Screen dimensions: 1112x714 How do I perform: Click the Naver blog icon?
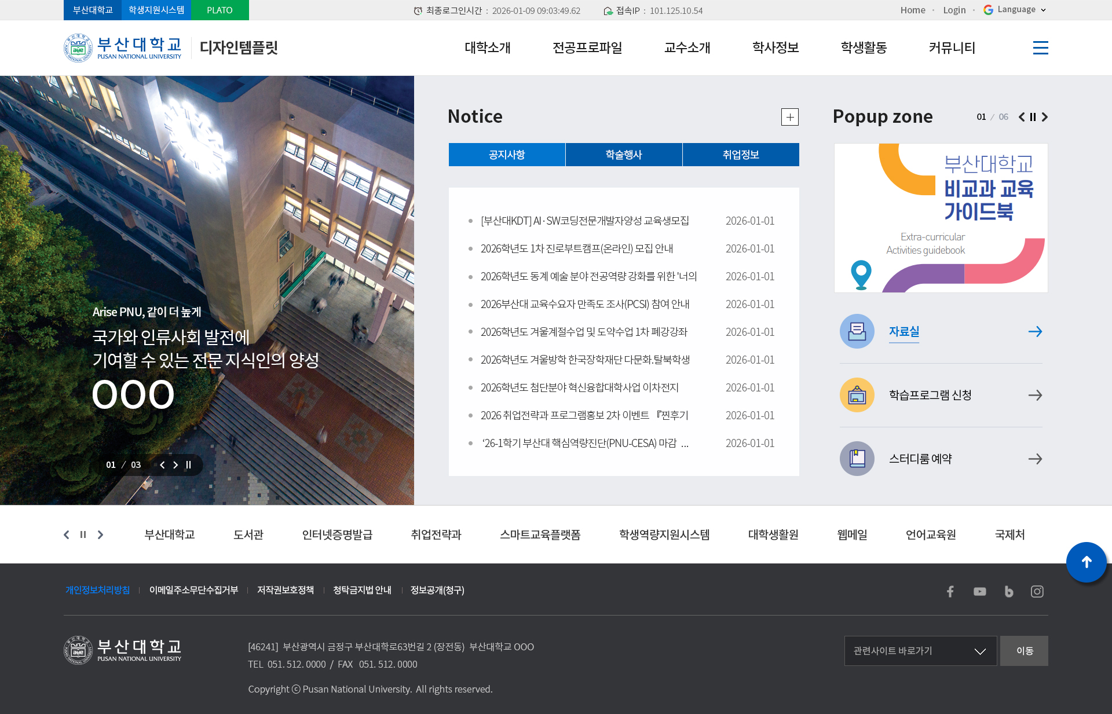tap(1009, 591)
